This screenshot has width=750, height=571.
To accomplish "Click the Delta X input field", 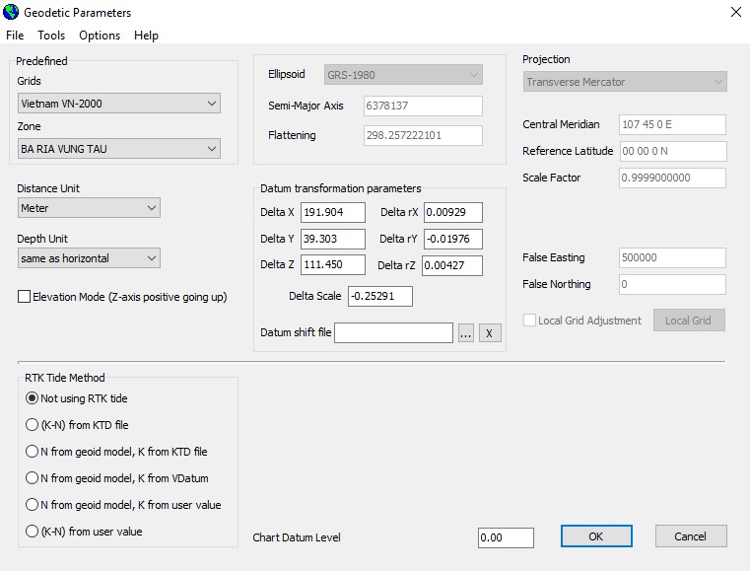I will [333, 212].
